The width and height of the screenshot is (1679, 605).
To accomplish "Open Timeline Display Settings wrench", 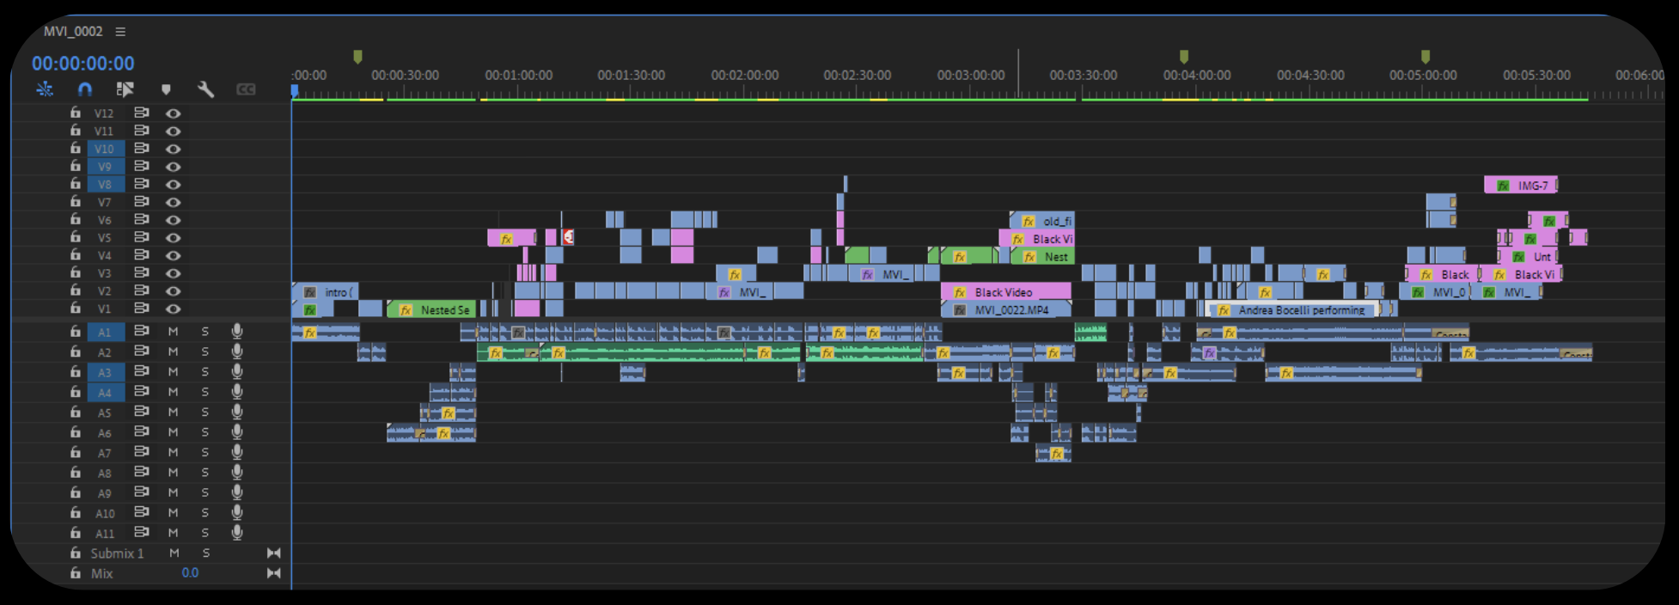I will [205, 89].
